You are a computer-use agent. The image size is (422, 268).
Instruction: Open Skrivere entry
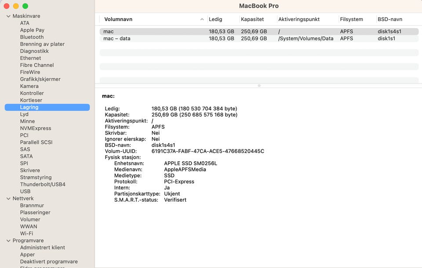pyautogui.click(x=30, y=170)
